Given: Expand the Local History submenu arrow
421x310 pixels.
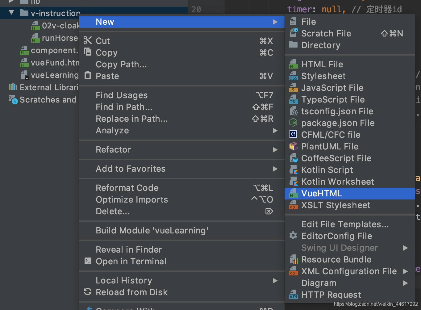Looking at the screenshot, I should point(275,281).
